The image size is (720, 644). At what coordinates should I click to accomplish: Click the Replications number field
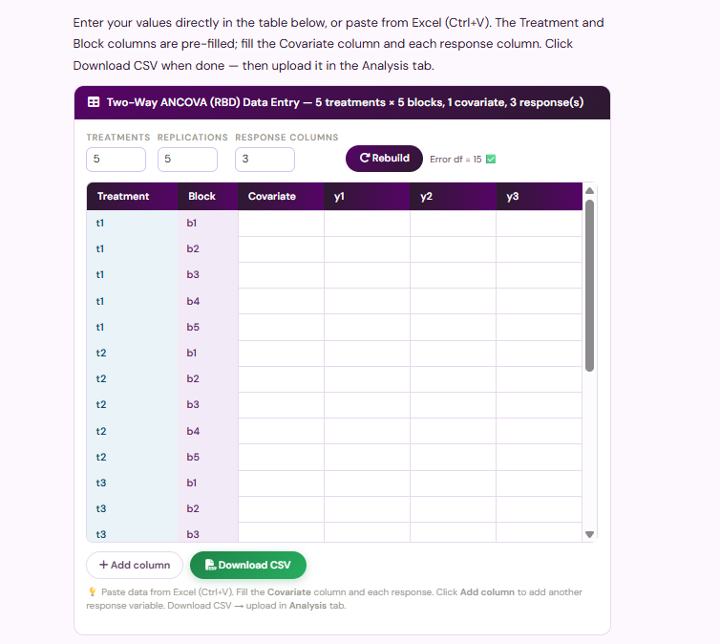coord(187,160)
